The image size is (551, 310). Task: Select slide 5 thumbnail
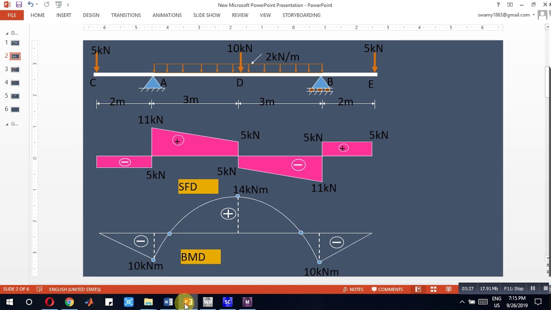click(15, 96)
